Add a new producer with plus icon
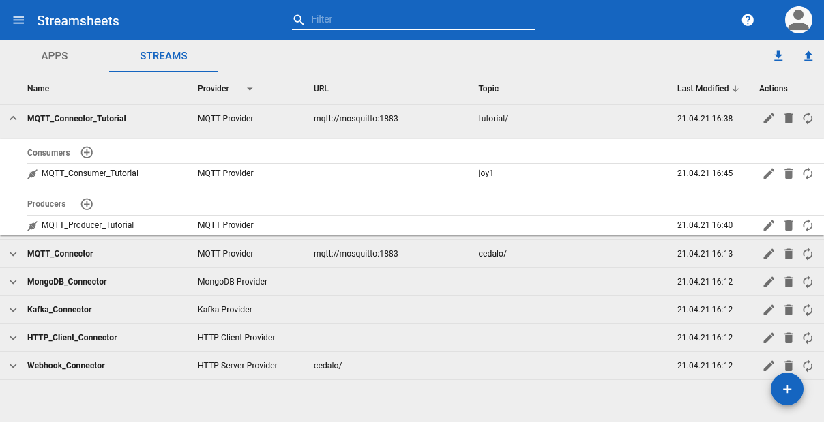This screenshot has width=824, height=423. pyautogui.click(x=87, y=204)
